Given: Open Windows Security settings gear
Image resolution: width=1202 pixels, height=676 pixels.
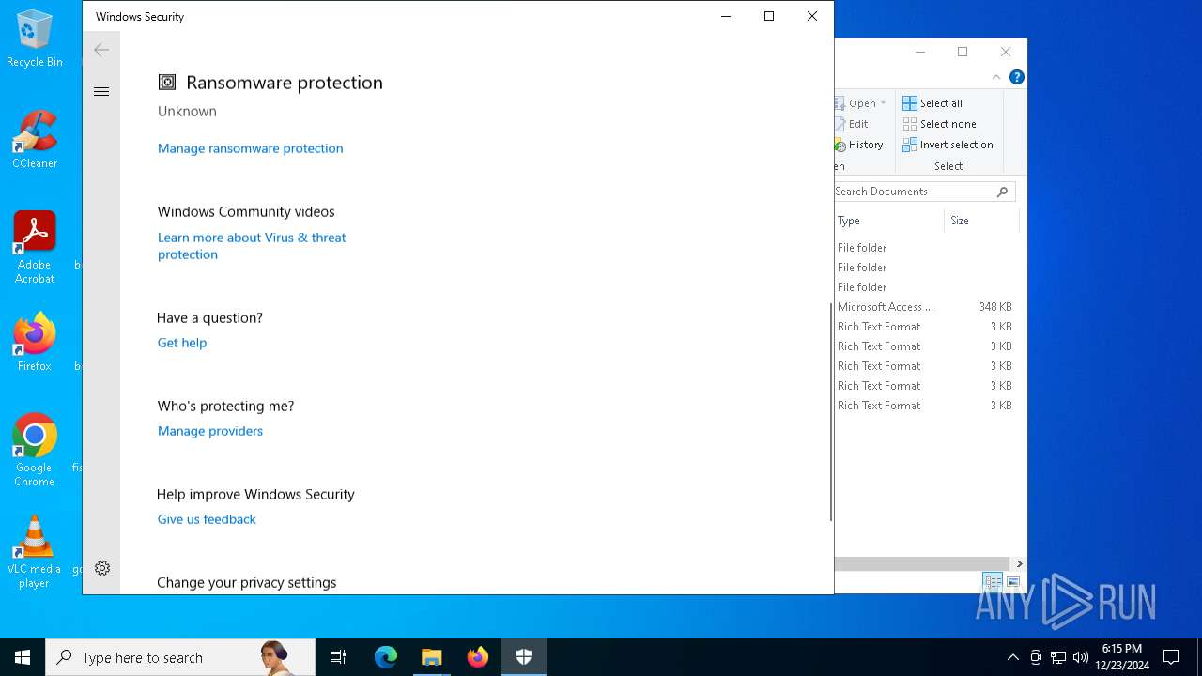Looking at the screenshot, I should (x=102, y=568).
